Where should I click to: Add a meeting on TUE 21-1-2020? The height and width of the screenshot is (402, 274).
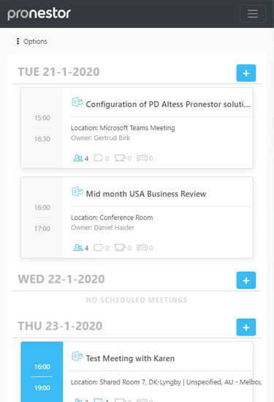[246, 73]
